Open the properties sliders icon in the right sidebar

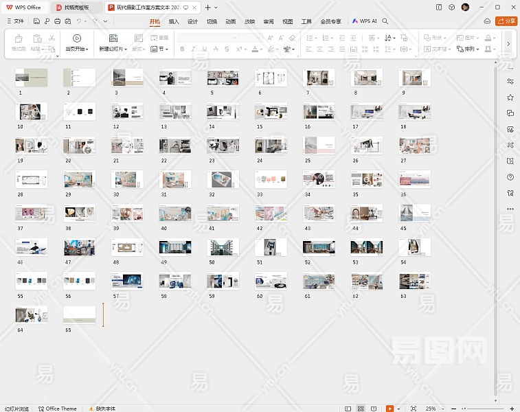click(510, 80)
